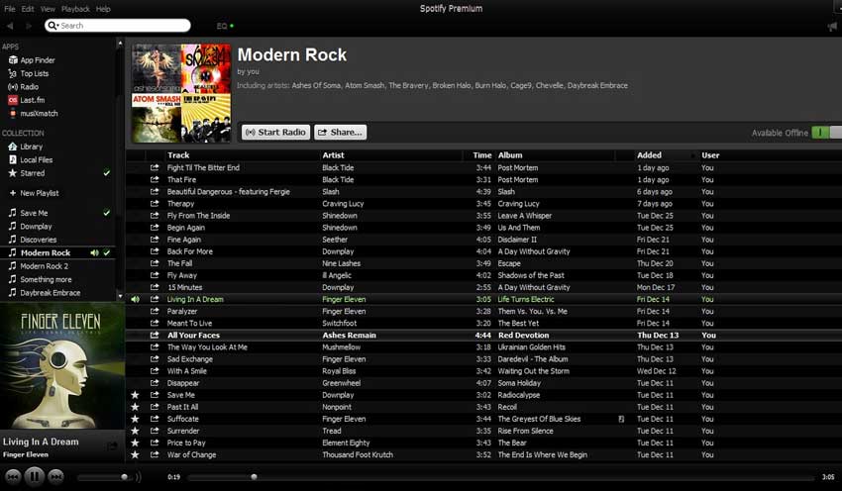
Task: Click the Share... button
Action: 341,132
